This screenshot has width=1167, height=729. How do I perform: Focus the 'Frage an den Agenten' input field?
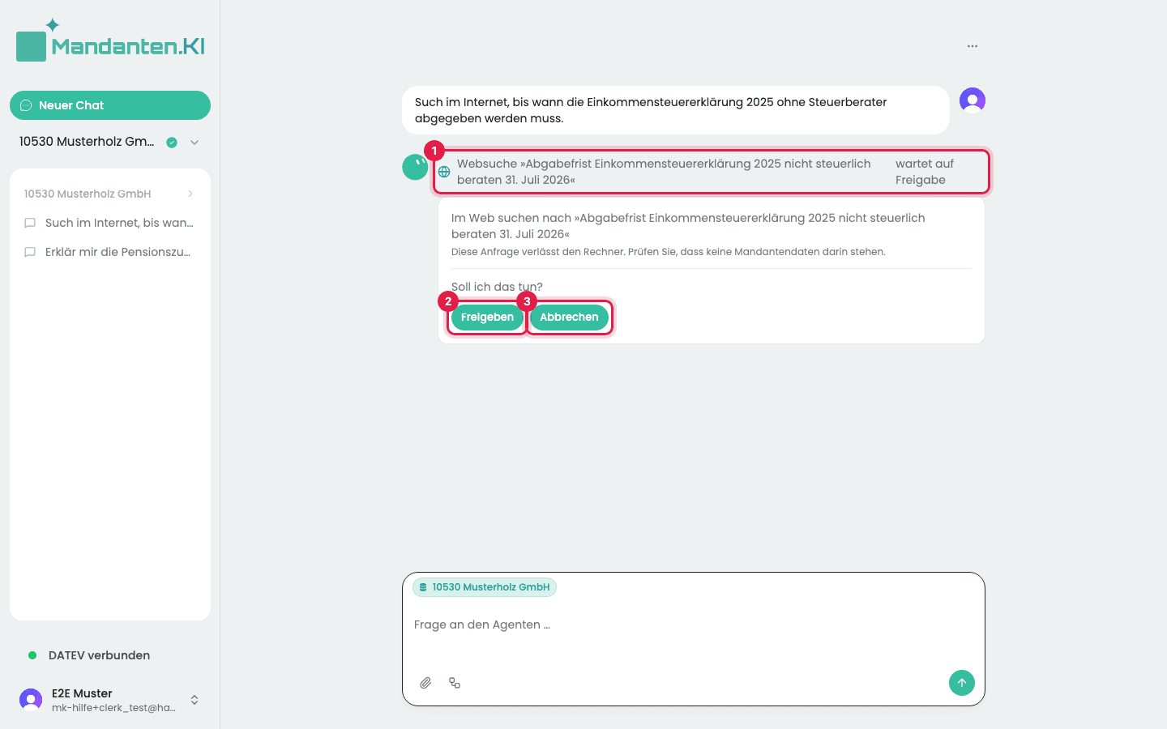click(x=694, y=625)
